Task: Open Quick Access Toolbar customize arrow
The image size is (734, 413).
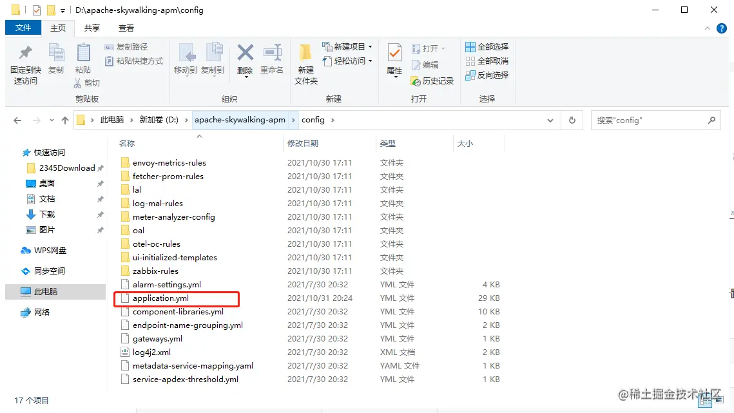Action: coord(63,10)
